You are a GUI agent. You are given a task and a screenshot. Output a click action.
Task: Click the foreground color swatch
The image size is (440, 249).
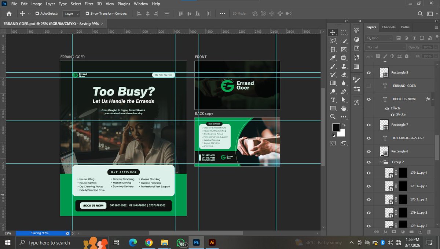click(x=335, y=127)
